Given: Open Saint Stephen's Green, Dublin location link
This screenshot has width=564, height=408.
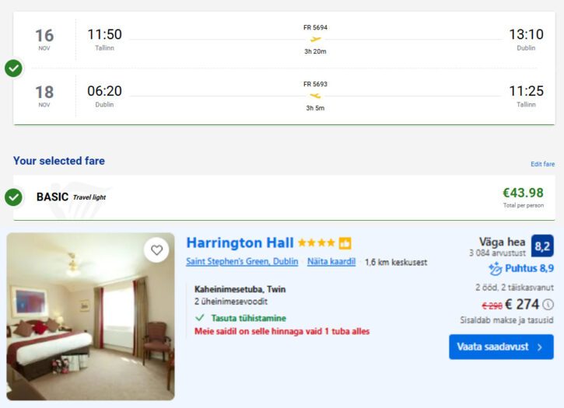Looking at the screenshot, I should (x=242, y=262).
